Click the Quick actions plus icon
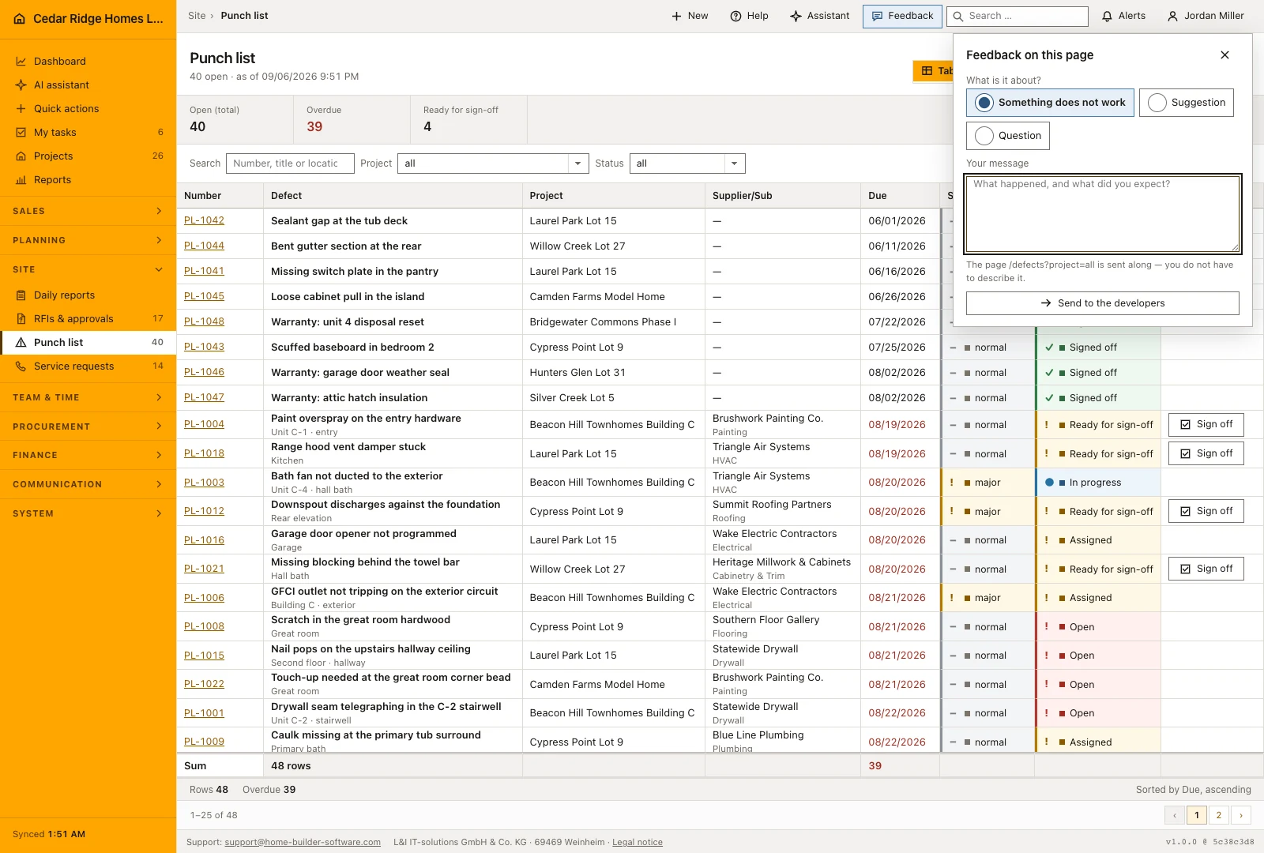 click(x=21, y=109)
